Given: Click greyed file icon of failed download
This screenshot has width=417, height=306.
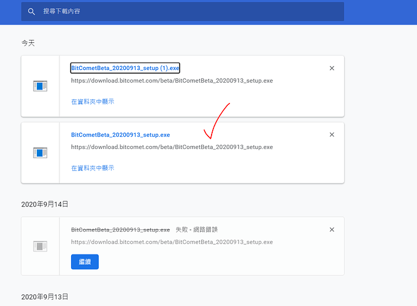Looking at the screenshot, I should tap(40, 246).
